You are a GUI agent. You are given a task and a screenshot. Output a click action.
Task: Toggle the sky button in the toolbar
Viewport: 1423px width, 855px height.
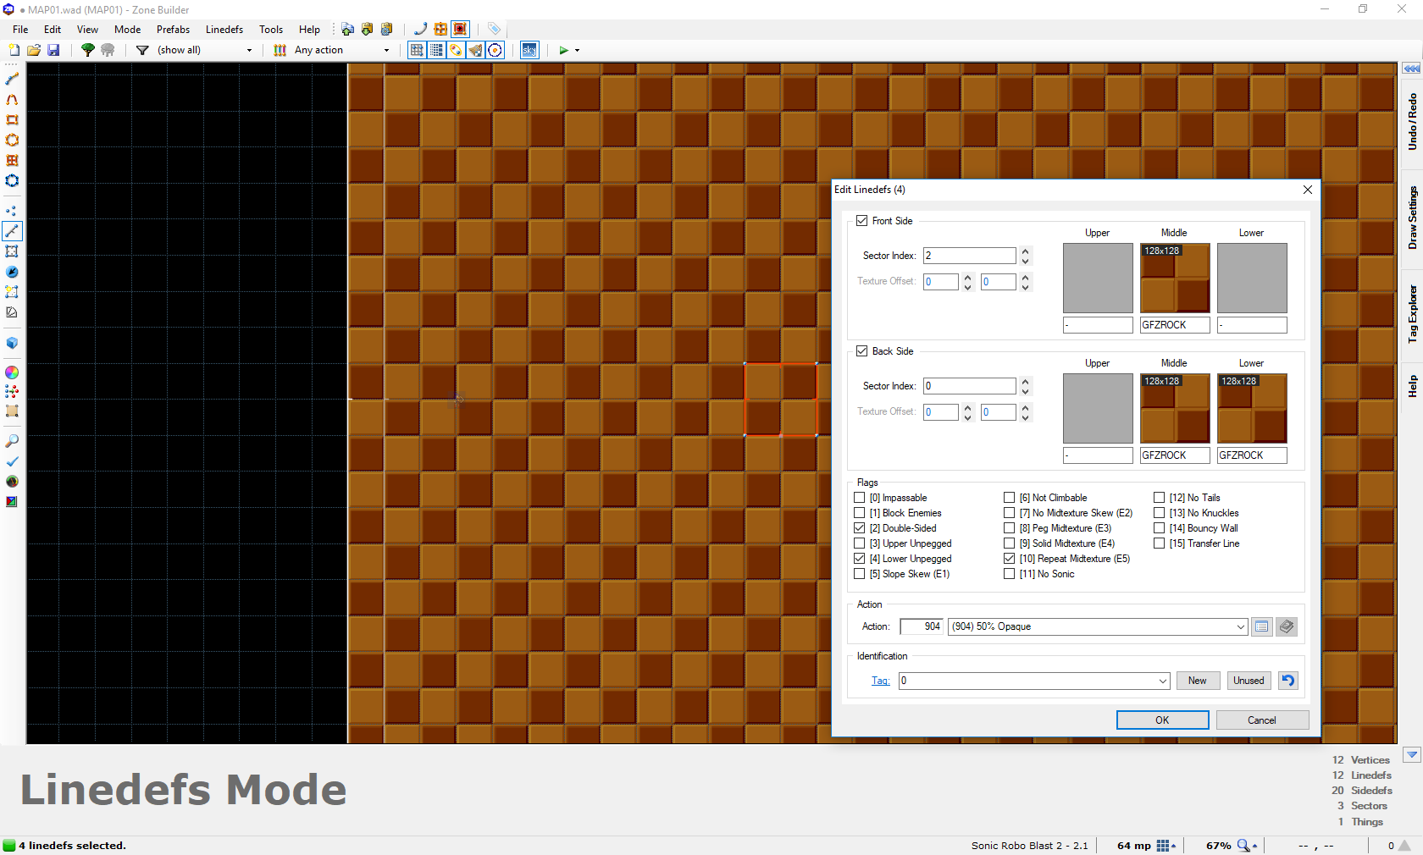click(529, 50)
